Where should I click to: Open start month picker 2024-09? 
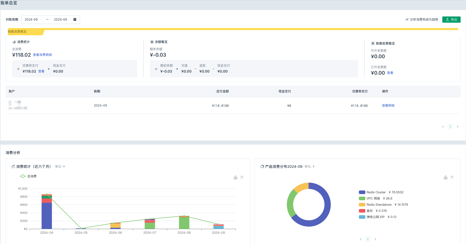coord(31,20)
